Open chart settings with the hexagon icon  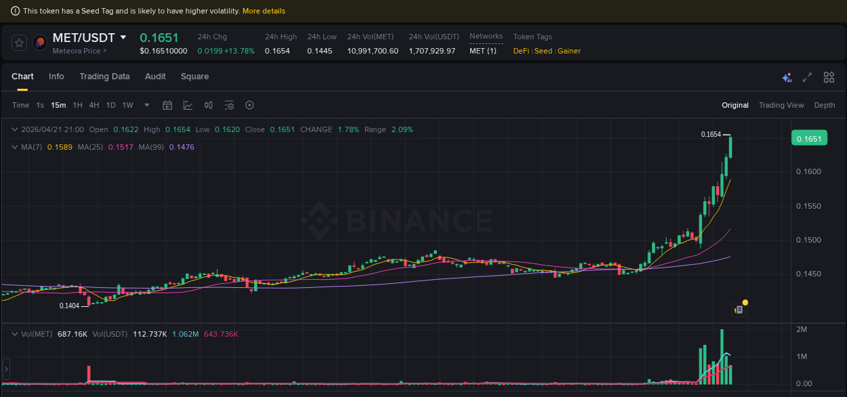[x=249, y=105]
